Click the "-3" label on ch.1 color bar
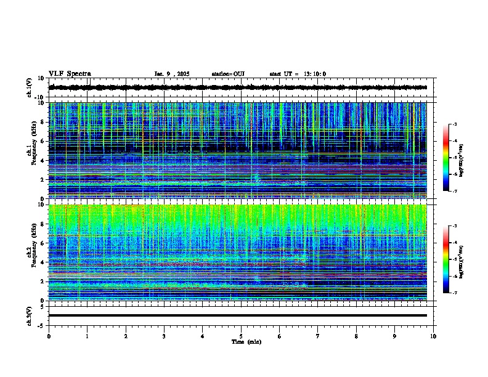The image size is (488, 377). pyautogui.click(x=454, y=124)
